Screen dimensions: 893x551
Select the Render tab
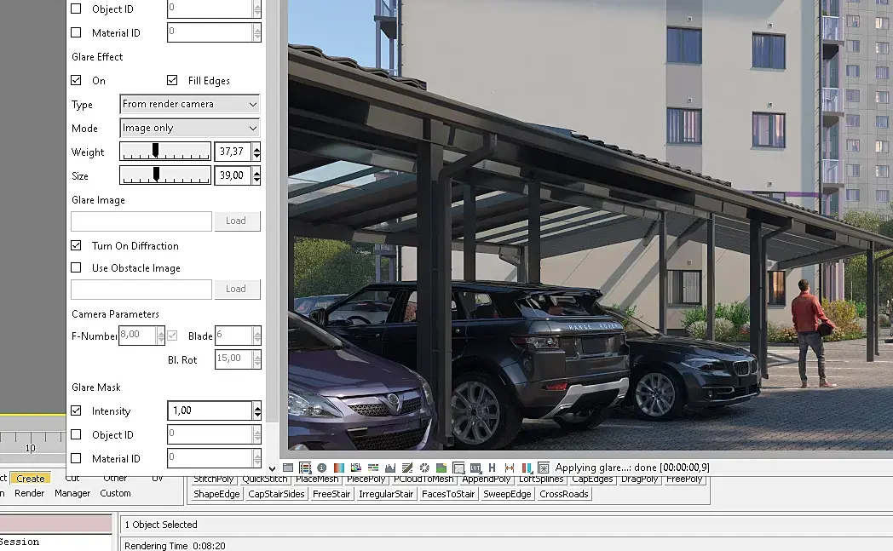point(30,493)
